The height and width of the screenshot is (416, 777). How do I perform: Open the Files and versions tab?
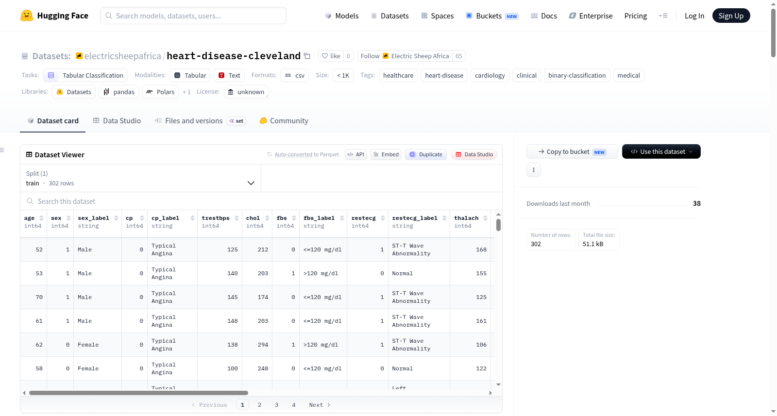[x=200, y=120]
